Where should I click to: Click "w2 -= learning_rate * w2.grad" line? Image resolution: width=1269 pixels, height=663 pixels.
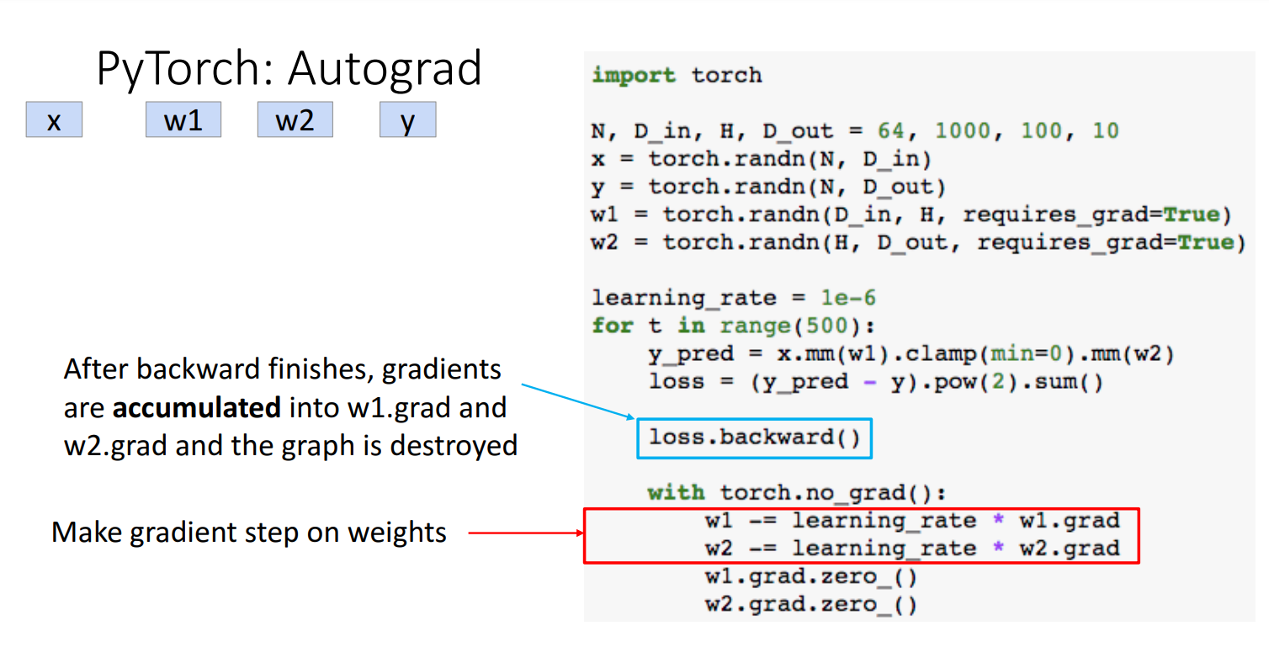(912, 549)
